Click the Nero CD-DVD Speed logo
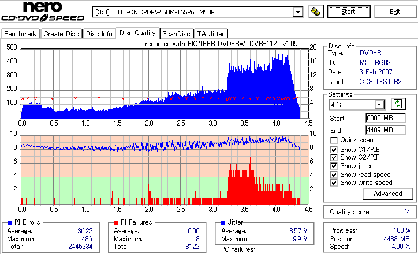418x254 pixels. click(x=43, y=12)
